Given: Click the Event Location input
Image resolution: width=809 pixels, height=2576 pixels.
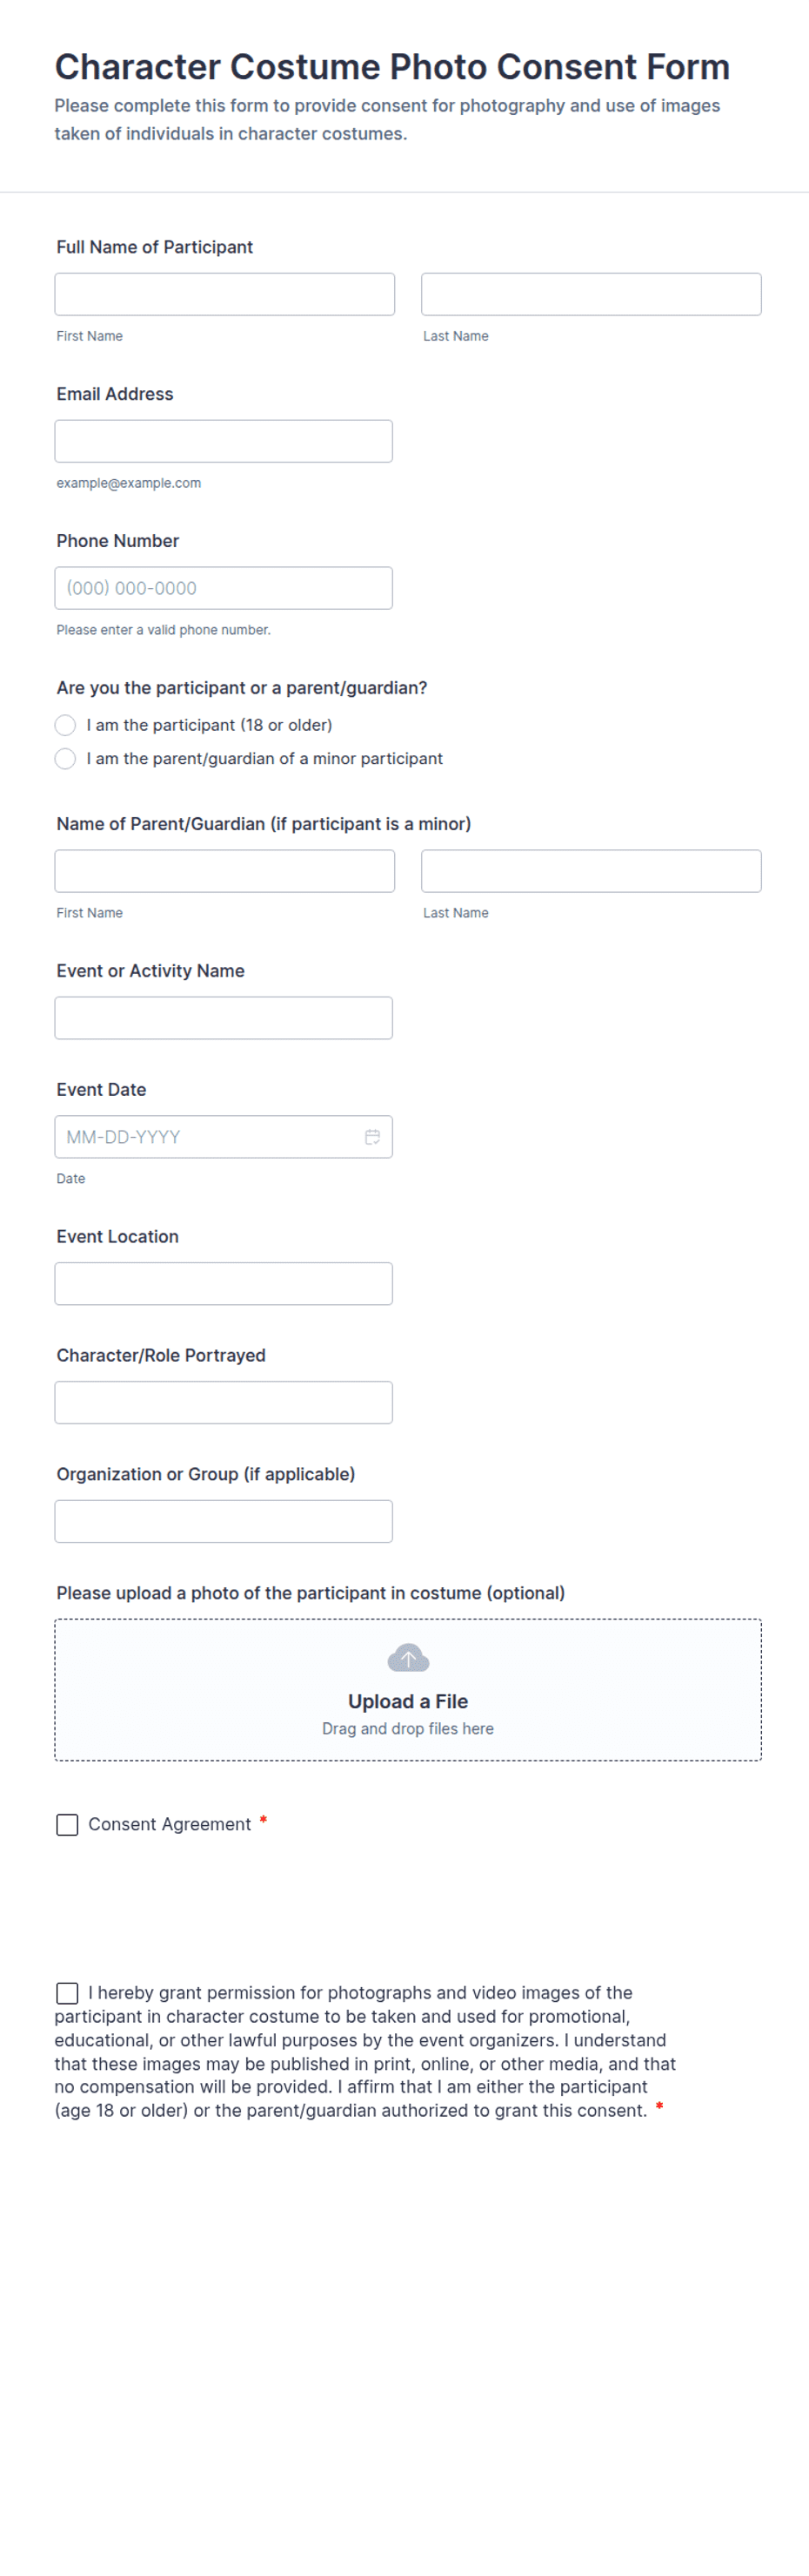Looking at the screenshot, I should coord(224,1284).
